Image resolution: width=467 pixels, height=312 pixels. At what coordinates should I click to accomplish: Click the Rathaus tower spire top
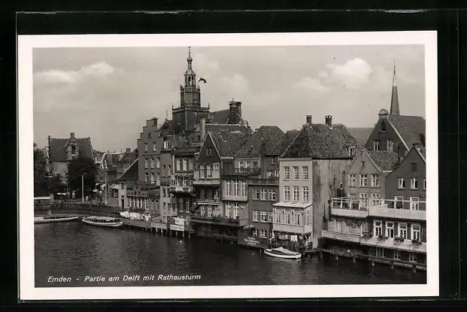pyautogui.click(x=190, y=53)
